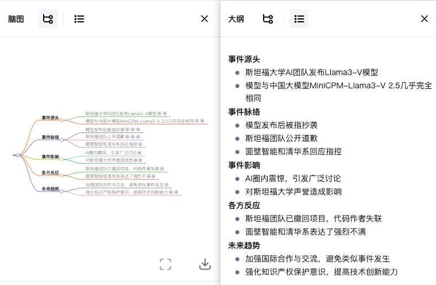The height and width of the screenshot is (285, 436).
Task: Collapse the 事件源头 branch node circle
Action: pyautogui.click(x=62, y=120)
